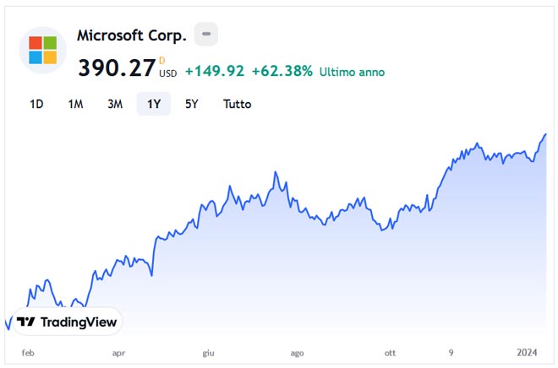Select the 1D time range
Viewport: 558px width, 368px height.
coord(36,104)
